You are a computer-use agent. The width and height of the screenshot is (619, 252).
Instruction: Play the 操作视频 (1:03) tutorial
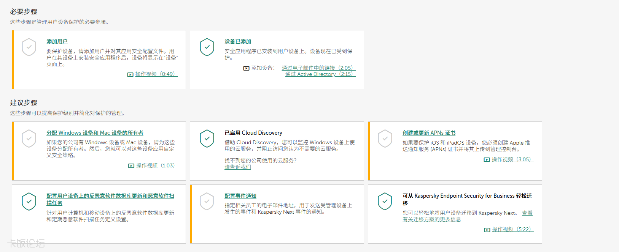(x=157, y=165)
